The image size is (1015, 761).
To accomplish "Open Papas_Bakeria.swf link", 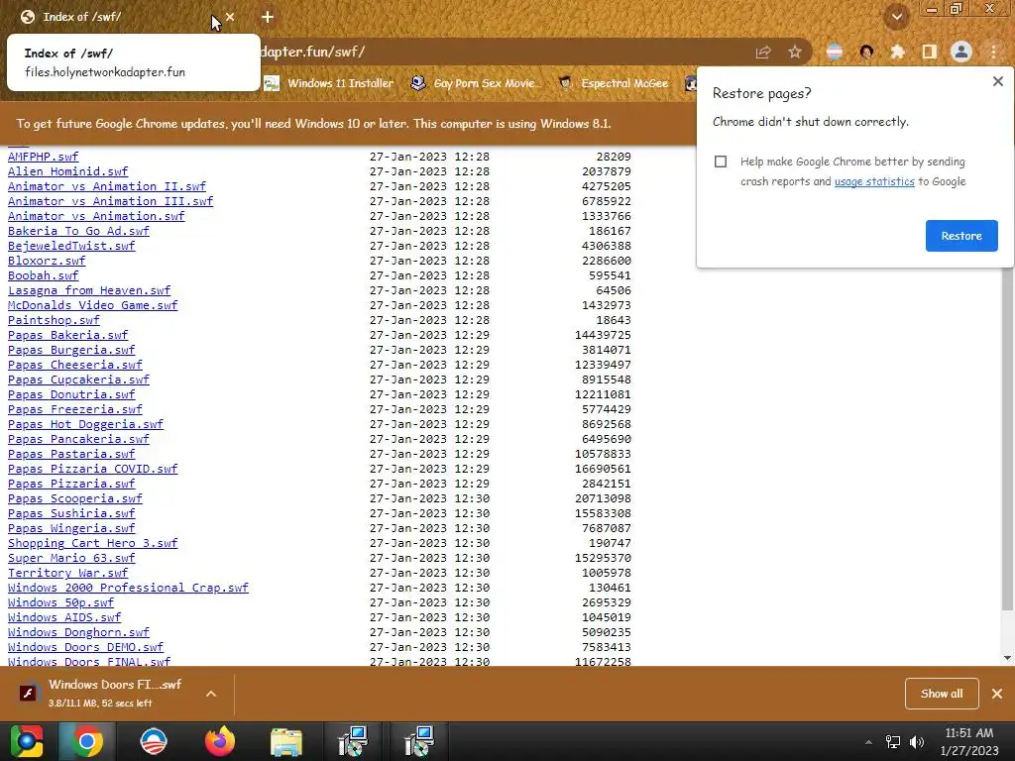I will click(x=68, y=335).
